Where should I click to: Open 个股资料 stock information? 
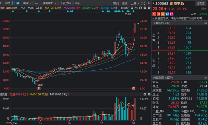66,3
